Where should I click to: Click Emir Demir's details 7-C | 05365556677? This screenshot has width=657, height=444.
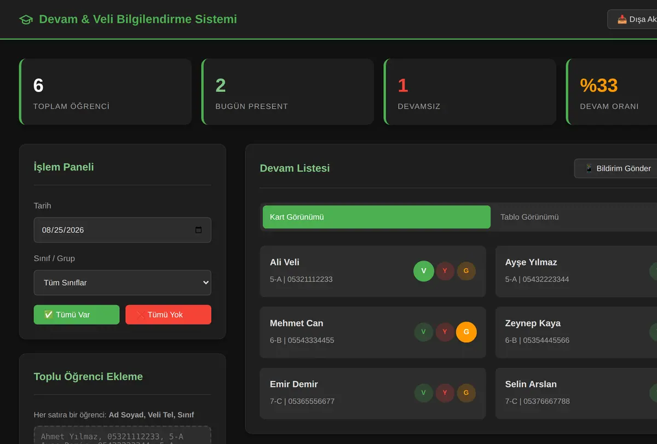[302, 401]
